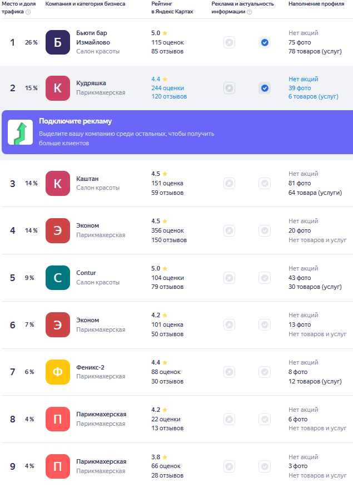The image size is (353, 487).
Task: Click '356 оценок' rating count
Action: point(167,231)
